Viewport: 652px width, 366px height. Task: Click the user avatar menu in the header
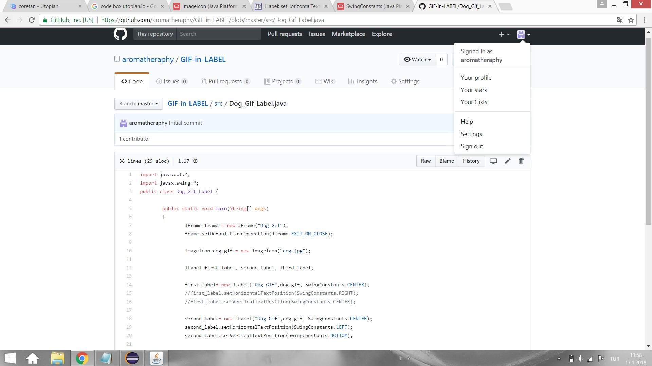click(523, 34)
